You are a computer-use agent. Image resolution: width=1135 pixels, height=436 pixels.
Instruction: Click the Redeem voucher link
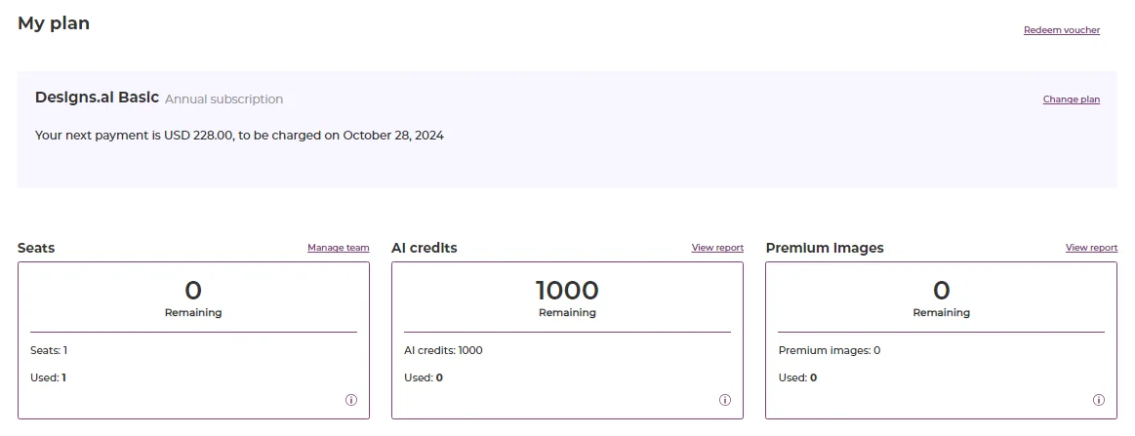1062,30
